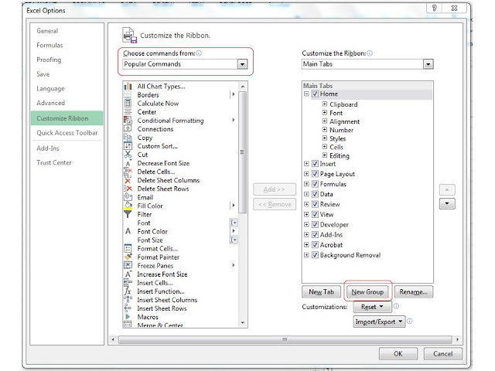The height and width of the screenshot is (371, 495).
Task: Click the Freeze Panes icon
Action: (x=128, y=265)
